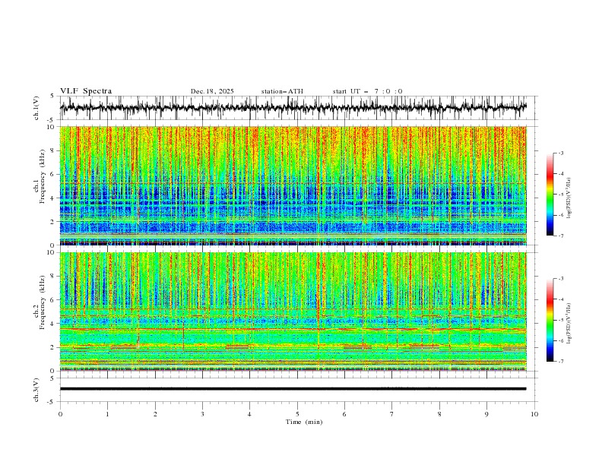Click the ch.2 color bar log(PSD) label
This screenshot has width=602, height=465.
tap(569, 324)
